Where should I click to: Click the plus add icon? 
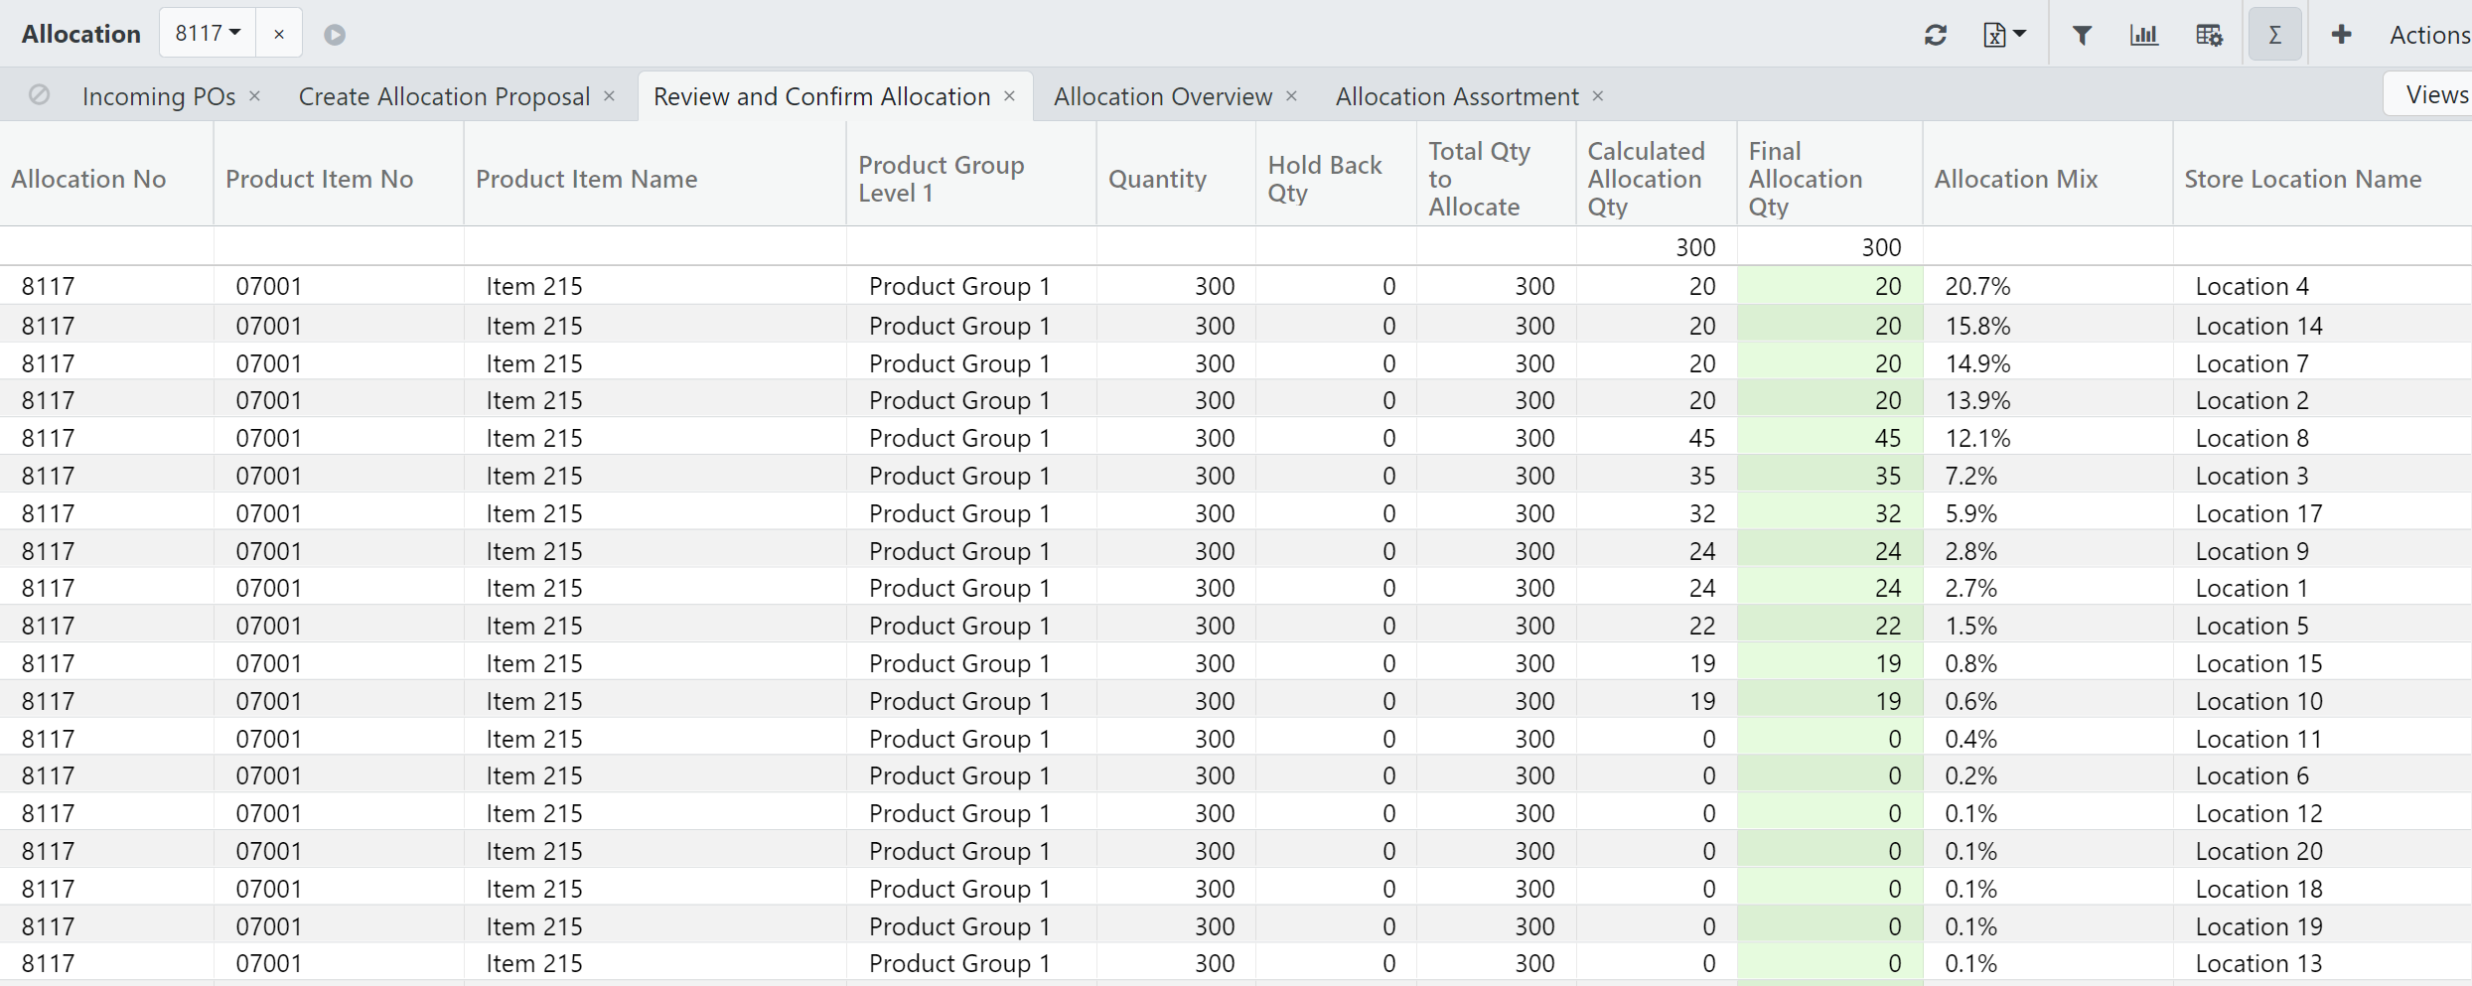[x=2341, y=35]
